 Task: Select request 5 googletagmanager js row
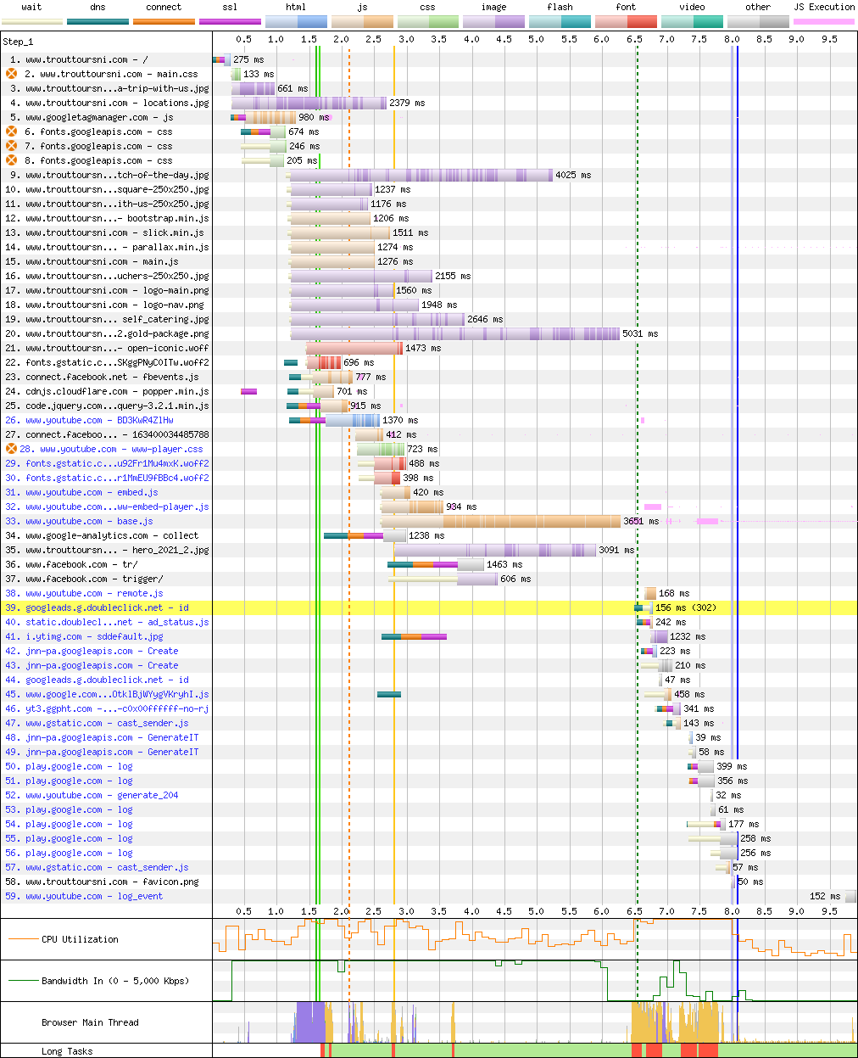coord(92,117)
